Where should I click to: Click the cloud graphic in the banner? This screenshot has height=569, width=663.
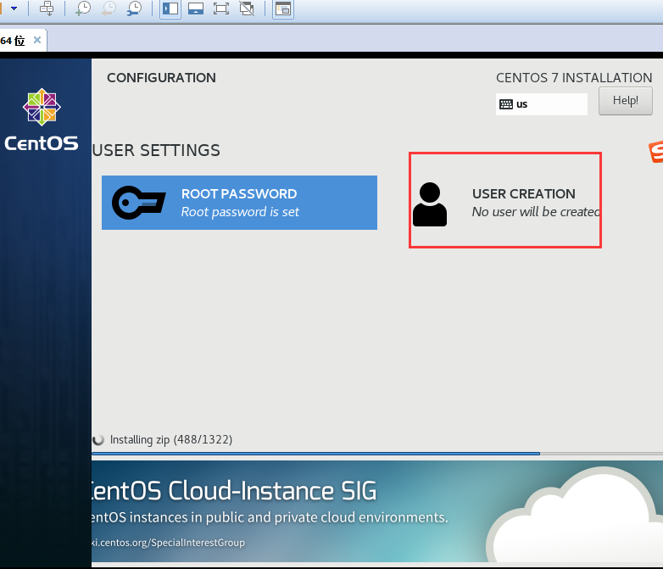(x=575, y=516)
